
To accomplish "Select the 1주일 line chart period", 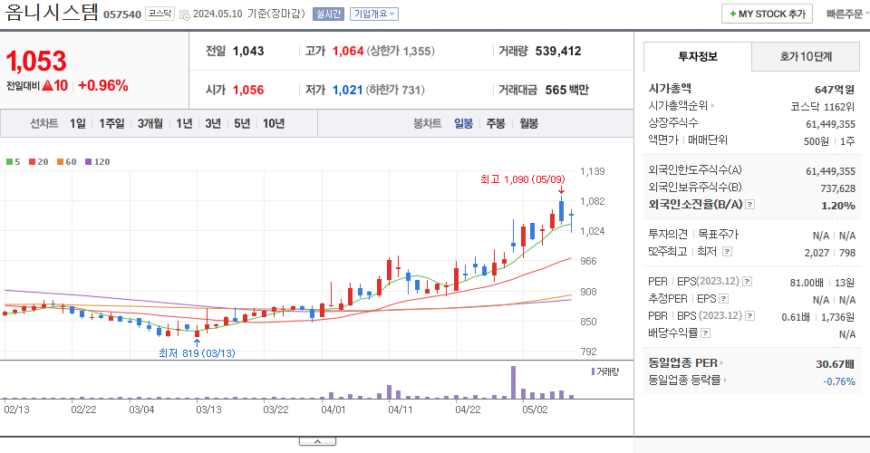I will point(111,123).
